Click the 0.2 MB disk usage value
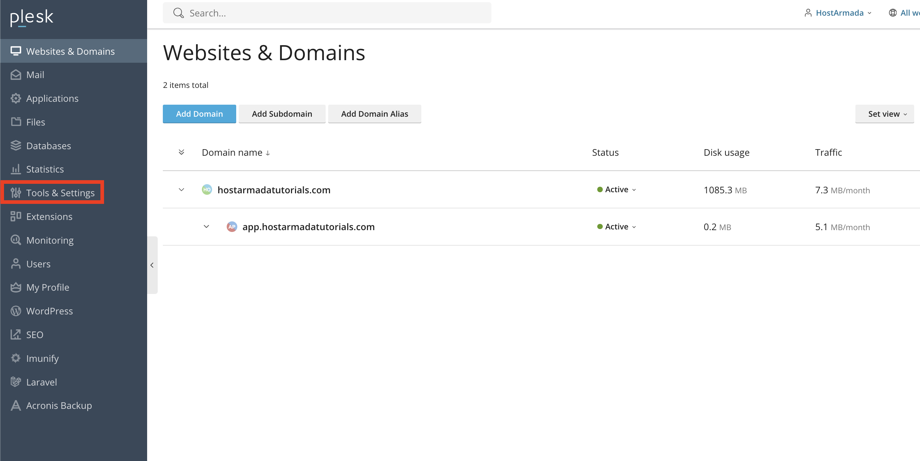 pos(717,227)
